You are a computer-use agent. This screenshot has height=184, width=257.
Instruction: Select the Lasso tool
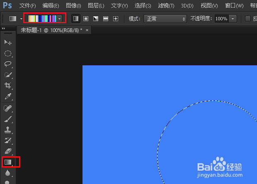tap(8, 64)
